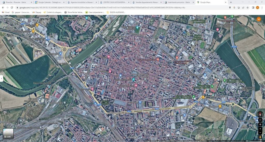This screenshot has width=265, height=142.
Task: Zoom in on the map
Action: [x=260, y=129]
